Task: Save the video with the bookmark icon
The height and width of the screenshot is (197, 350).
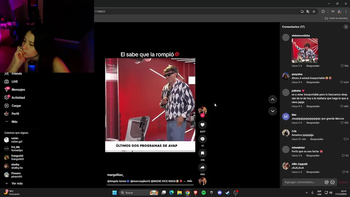Action: [x=202, y=153]
